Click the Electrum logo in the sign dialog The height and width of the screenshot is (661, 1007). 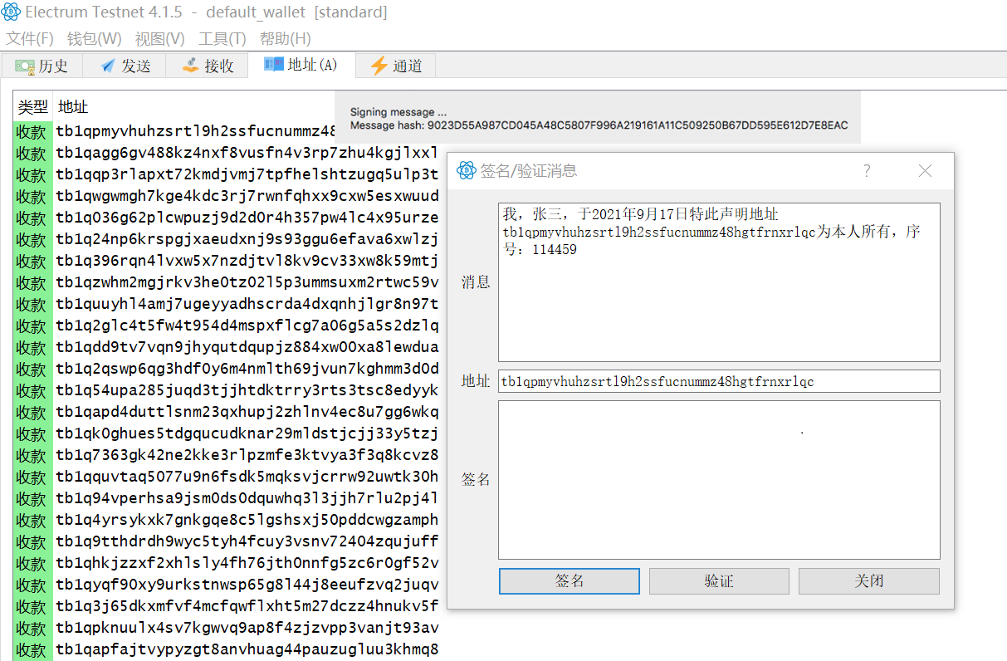click(x=466, y=171)
